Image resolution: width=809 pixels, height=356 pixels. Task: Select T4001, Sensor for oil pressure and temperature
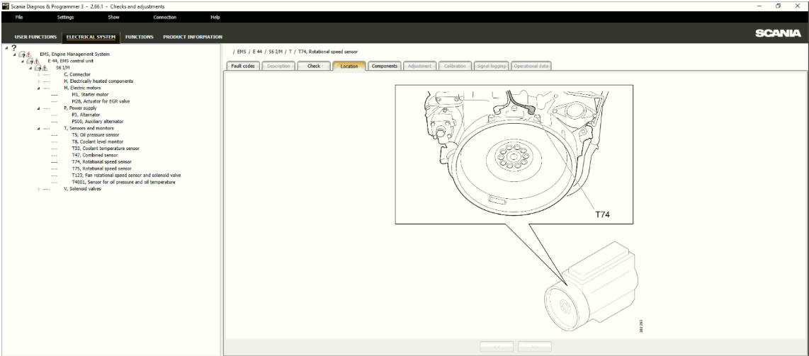[123, 182]
